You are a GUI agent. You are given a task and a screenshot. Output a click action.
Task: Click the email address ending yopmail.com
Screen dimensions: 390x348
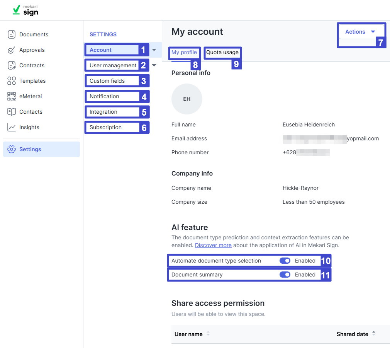(x=331, y=138)
